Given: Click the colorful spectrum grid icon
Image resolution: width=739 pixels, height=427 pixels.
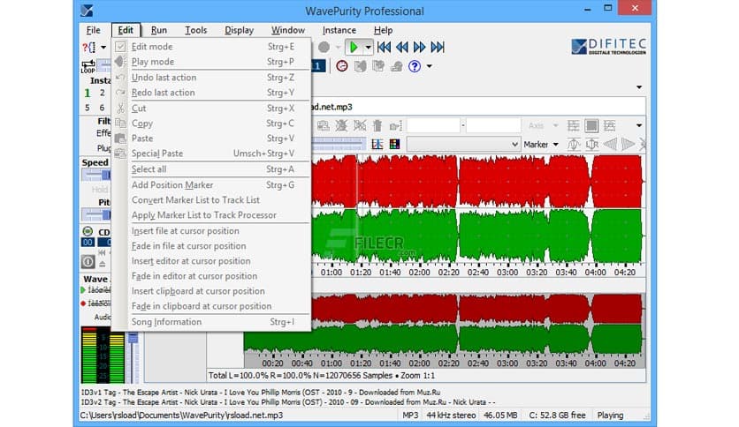Looking at the screenshot, I should [394, 144].
